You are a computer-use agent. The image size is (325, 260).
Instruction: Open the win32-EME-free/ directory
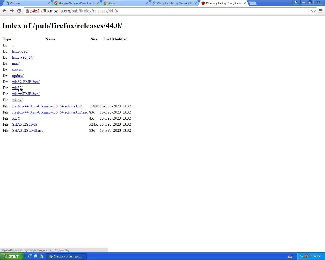click(x=26, y=82)
